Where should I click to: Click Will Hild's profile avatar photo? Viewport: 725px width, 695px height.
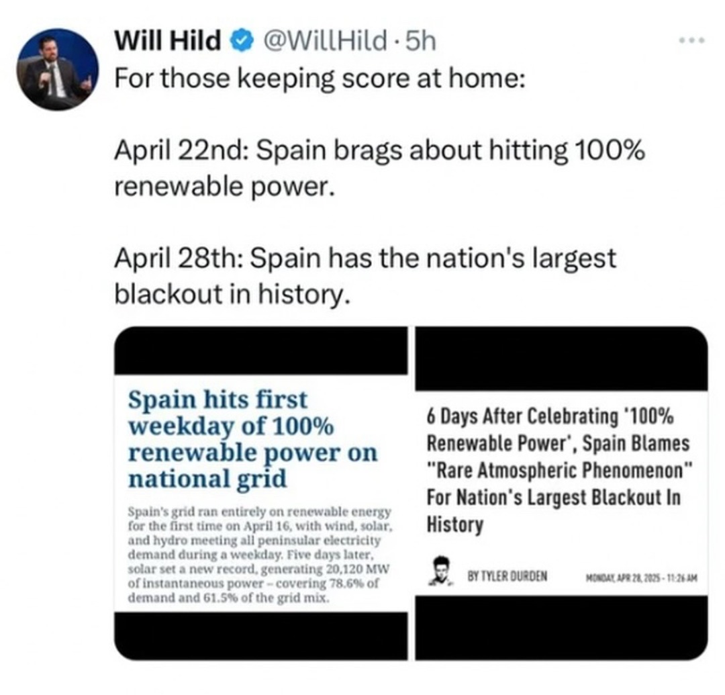pyautogui.click(x=57, y=69)
